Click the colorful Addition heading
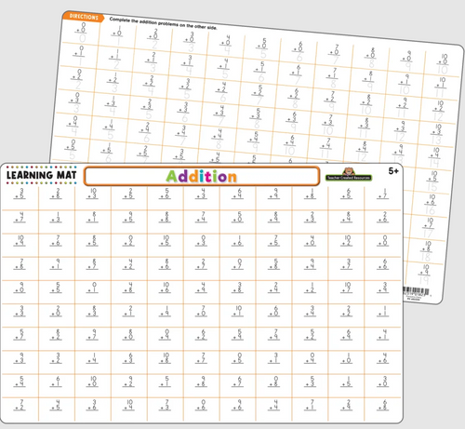The height and width of the screenshot is (429, 465). pyautogui.click(x=202, y=176)
